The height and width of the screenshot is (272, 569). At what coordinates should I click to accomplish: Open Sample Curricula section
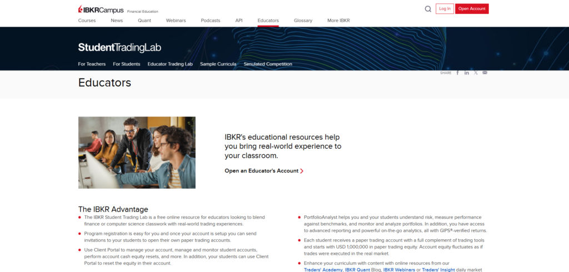coord(218,64)
